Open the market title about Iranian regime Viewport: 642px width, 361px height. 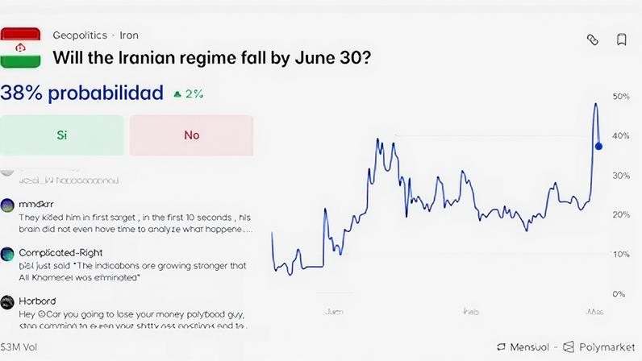point(212,58)
